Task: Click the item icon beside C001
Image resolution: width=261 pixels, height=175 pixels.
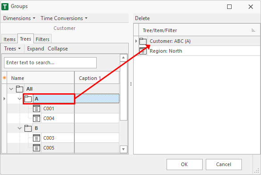Action: coord(37,108)
